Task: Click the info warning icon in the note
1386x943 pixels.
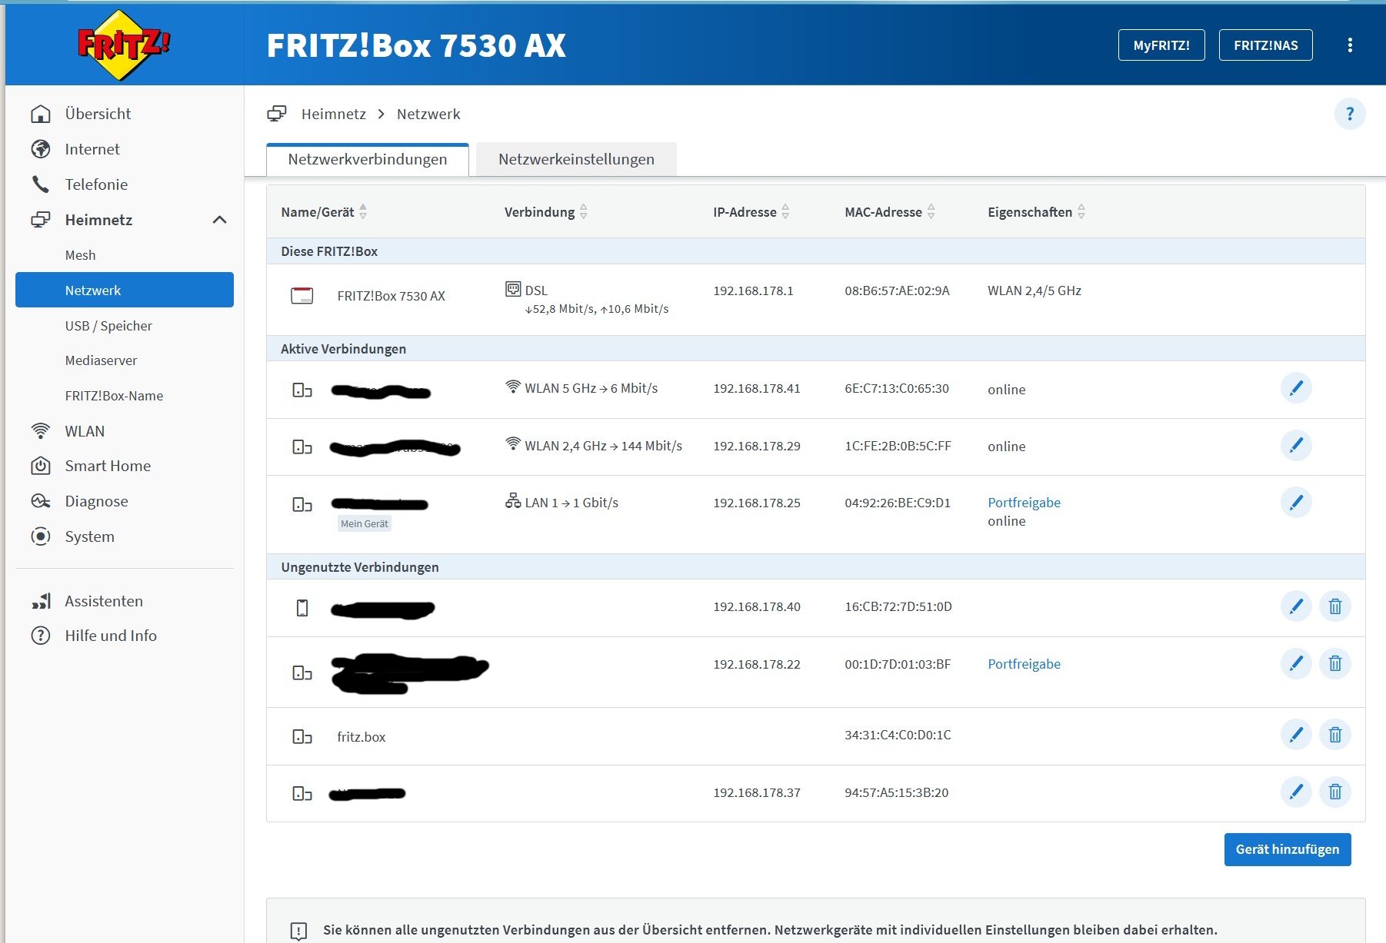Action: (299, 931)
